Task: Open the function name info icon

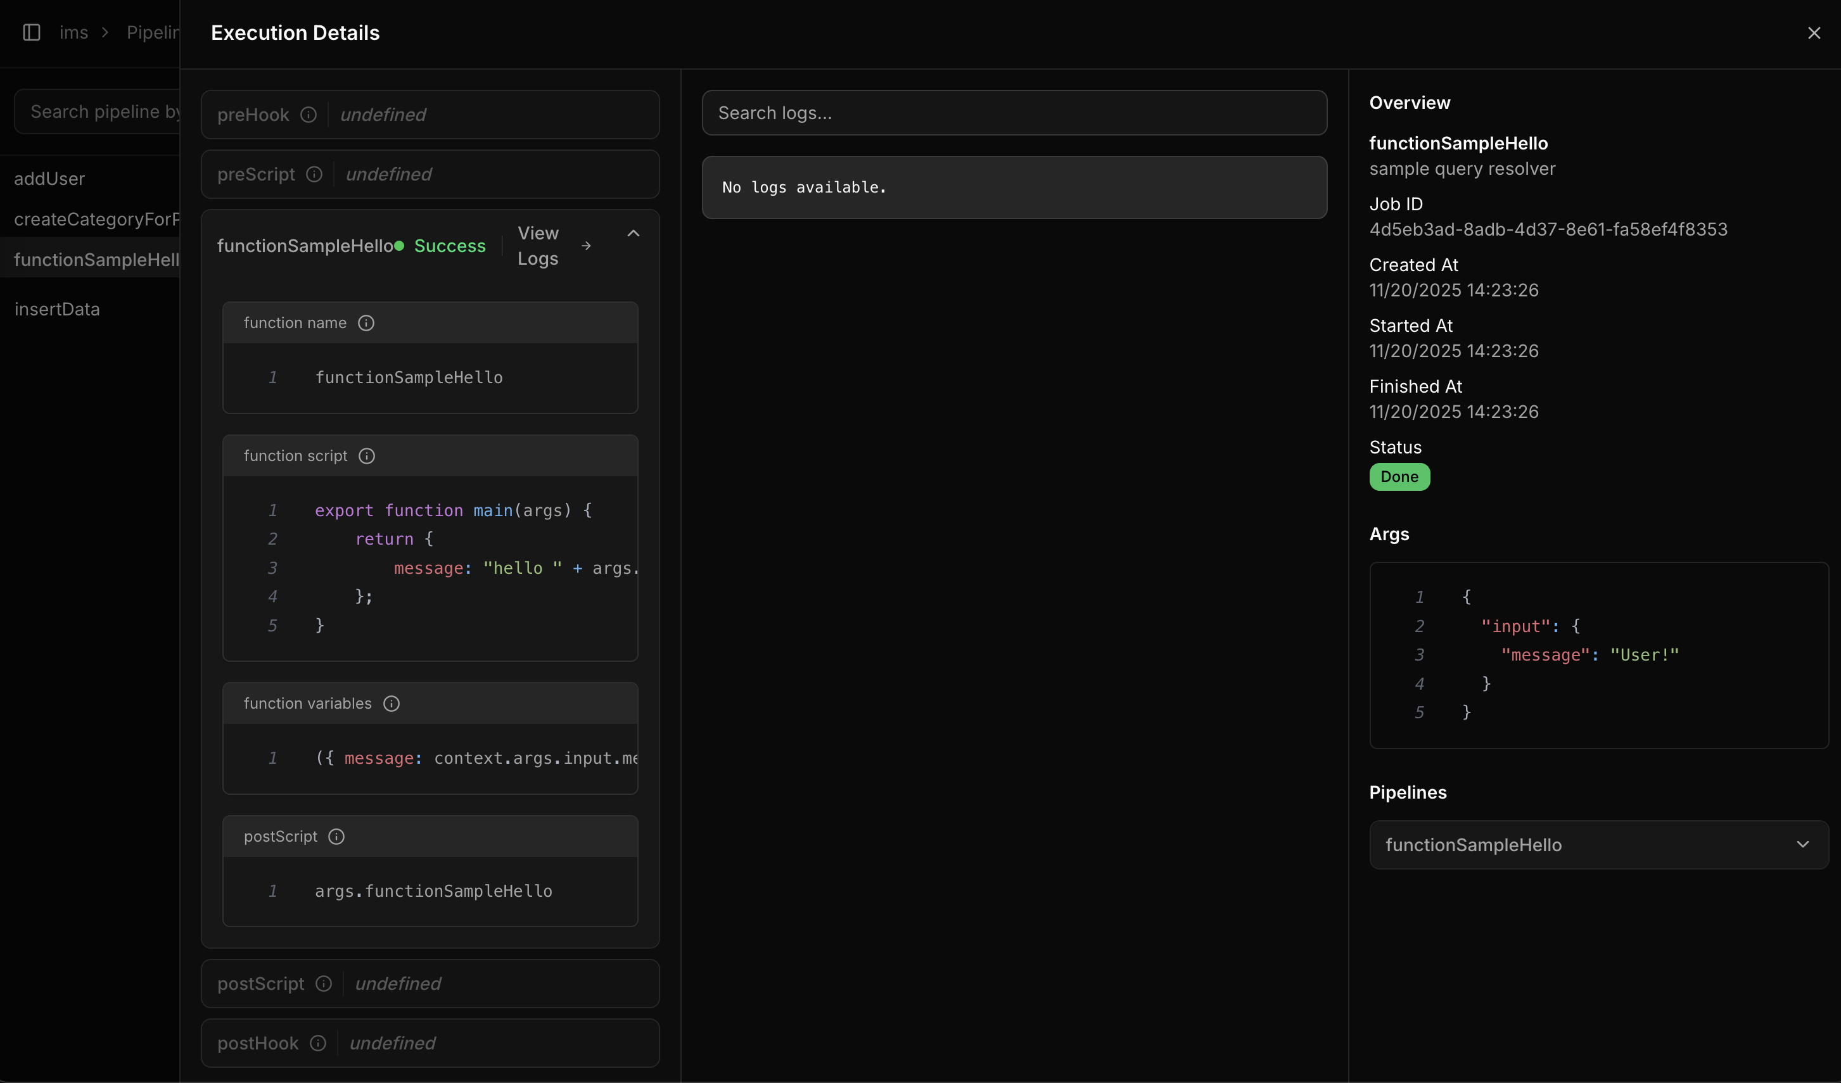Action: click(x=366, y=322)
